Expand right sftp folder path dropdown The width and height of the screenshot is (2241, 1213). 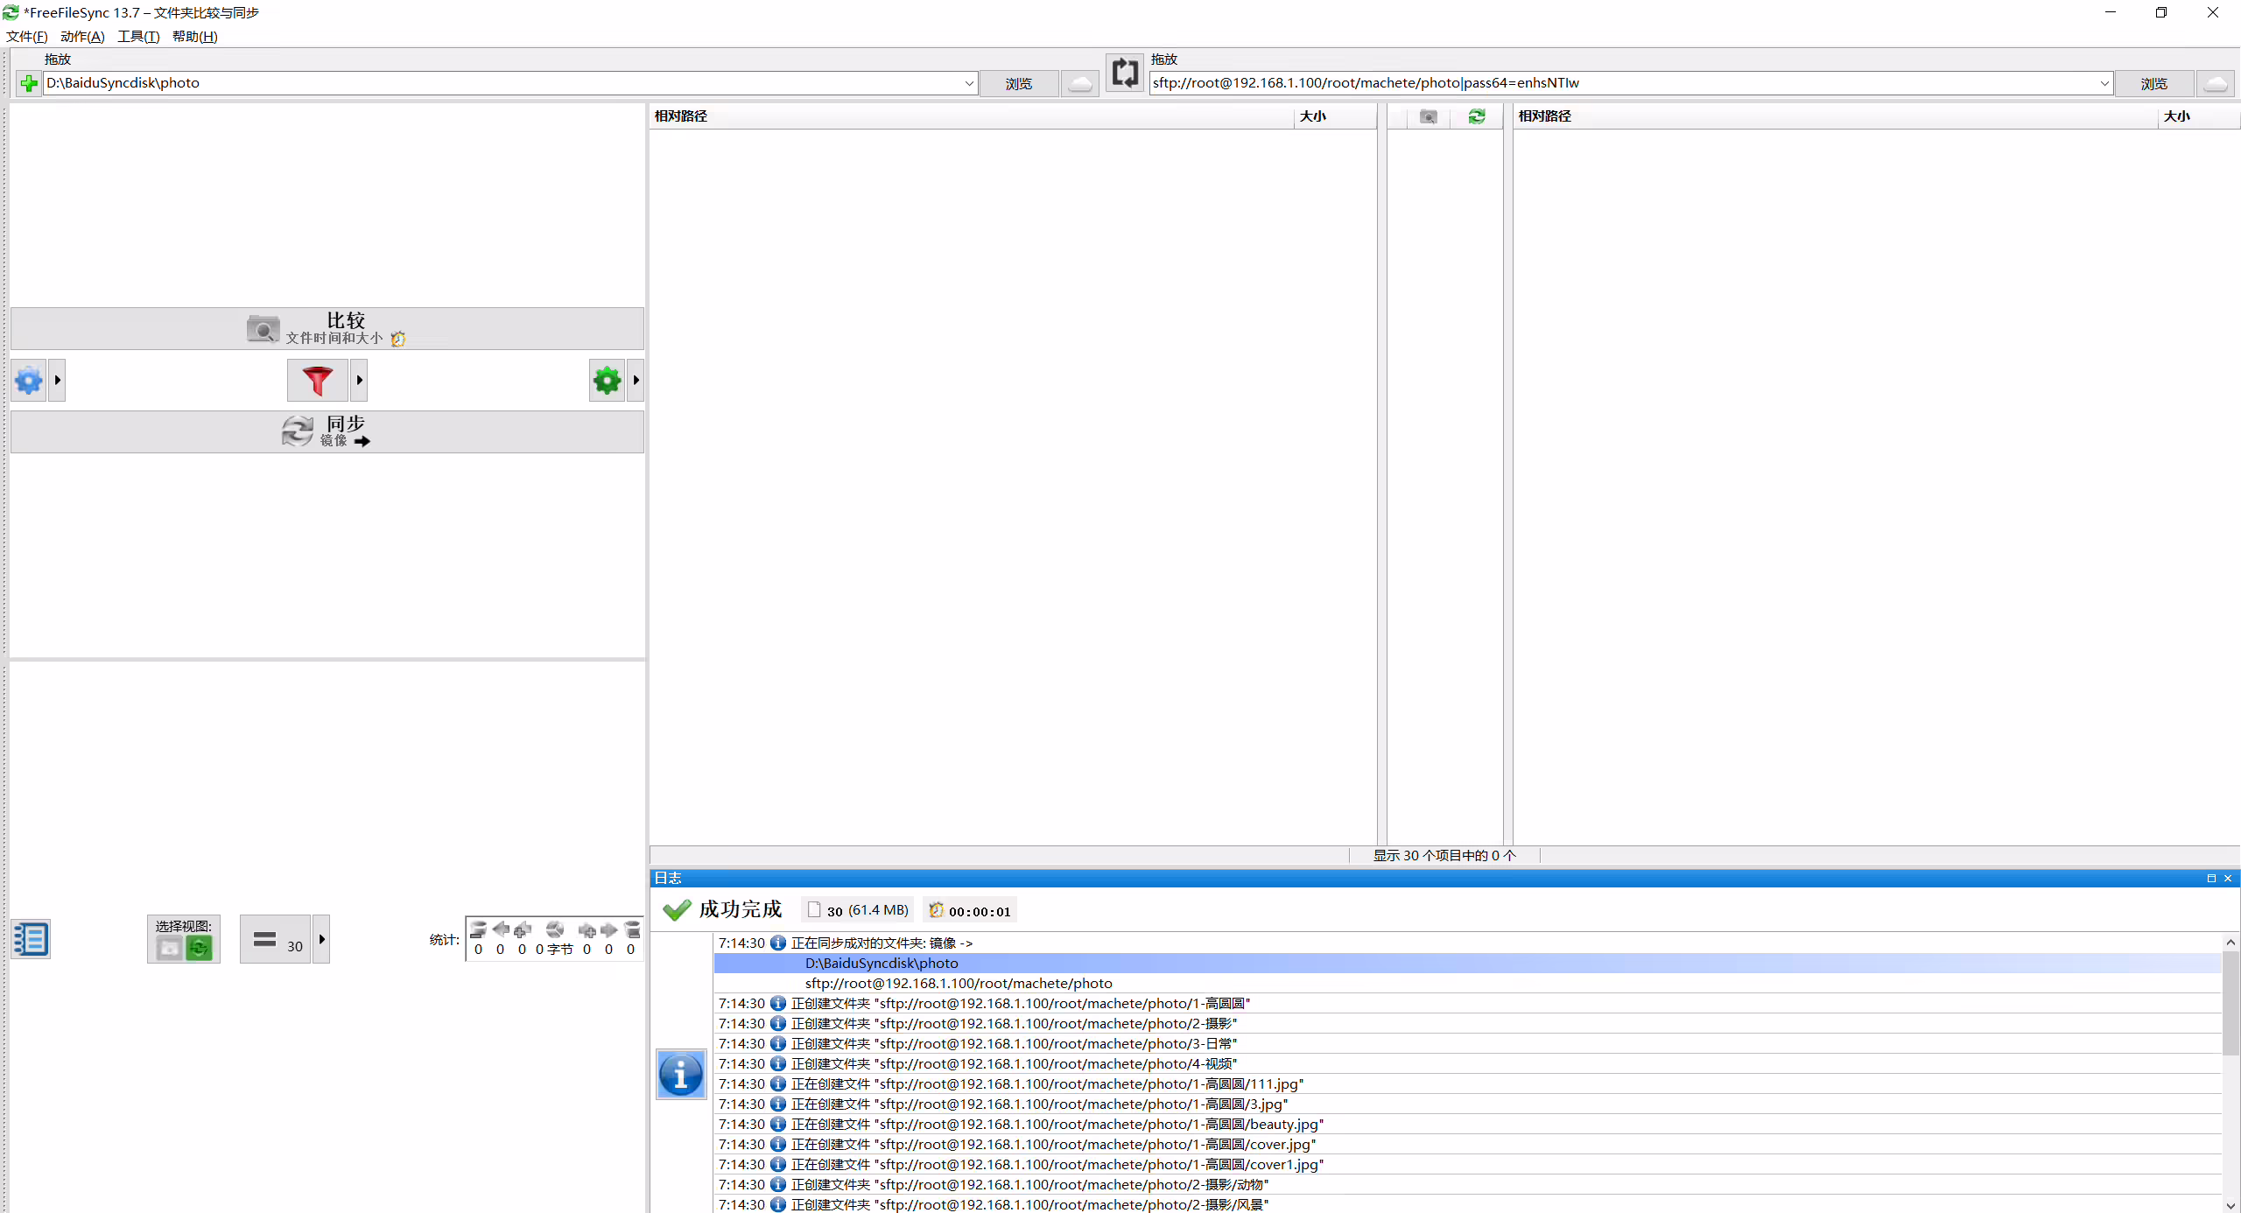click(x=2104, y=83)
